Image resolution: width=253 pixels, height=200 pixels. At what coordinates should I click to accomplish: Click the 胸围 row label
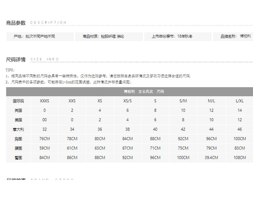[x=18, y=139]
